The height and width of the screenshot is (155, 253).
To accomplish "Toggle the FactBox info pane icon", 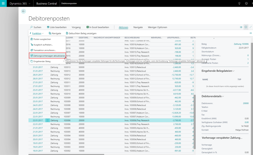I will coord(246,27).
